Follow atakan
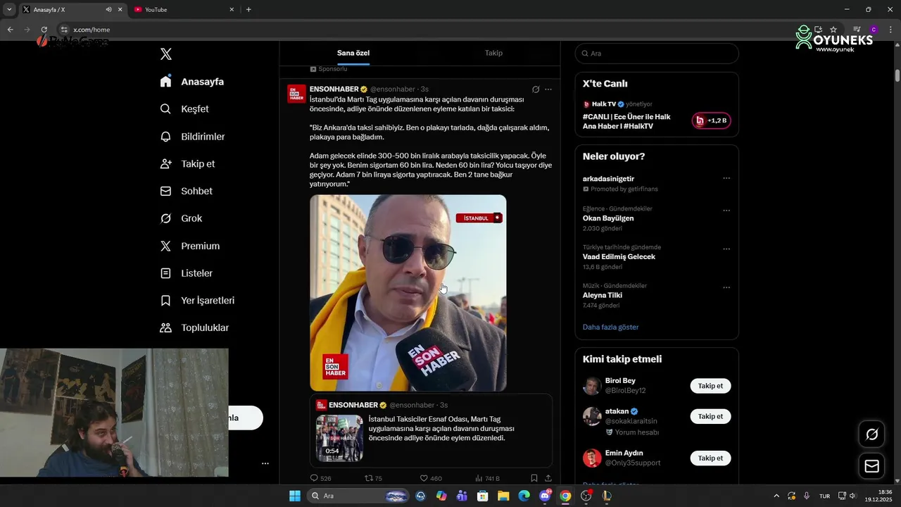Screen dimensions: 901x507 point(710,416)
